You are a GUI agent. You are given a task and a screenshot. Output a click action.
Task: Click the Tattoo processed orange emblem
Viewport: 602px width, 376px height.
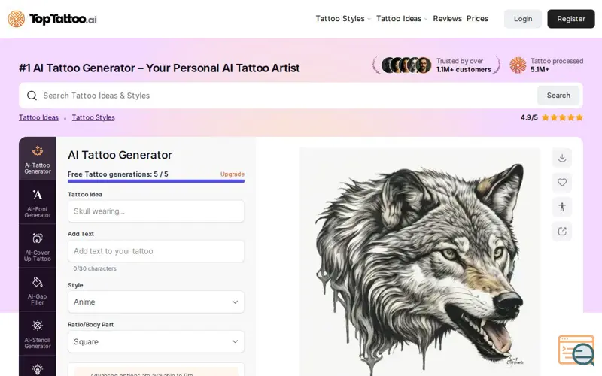click(518, 65)
